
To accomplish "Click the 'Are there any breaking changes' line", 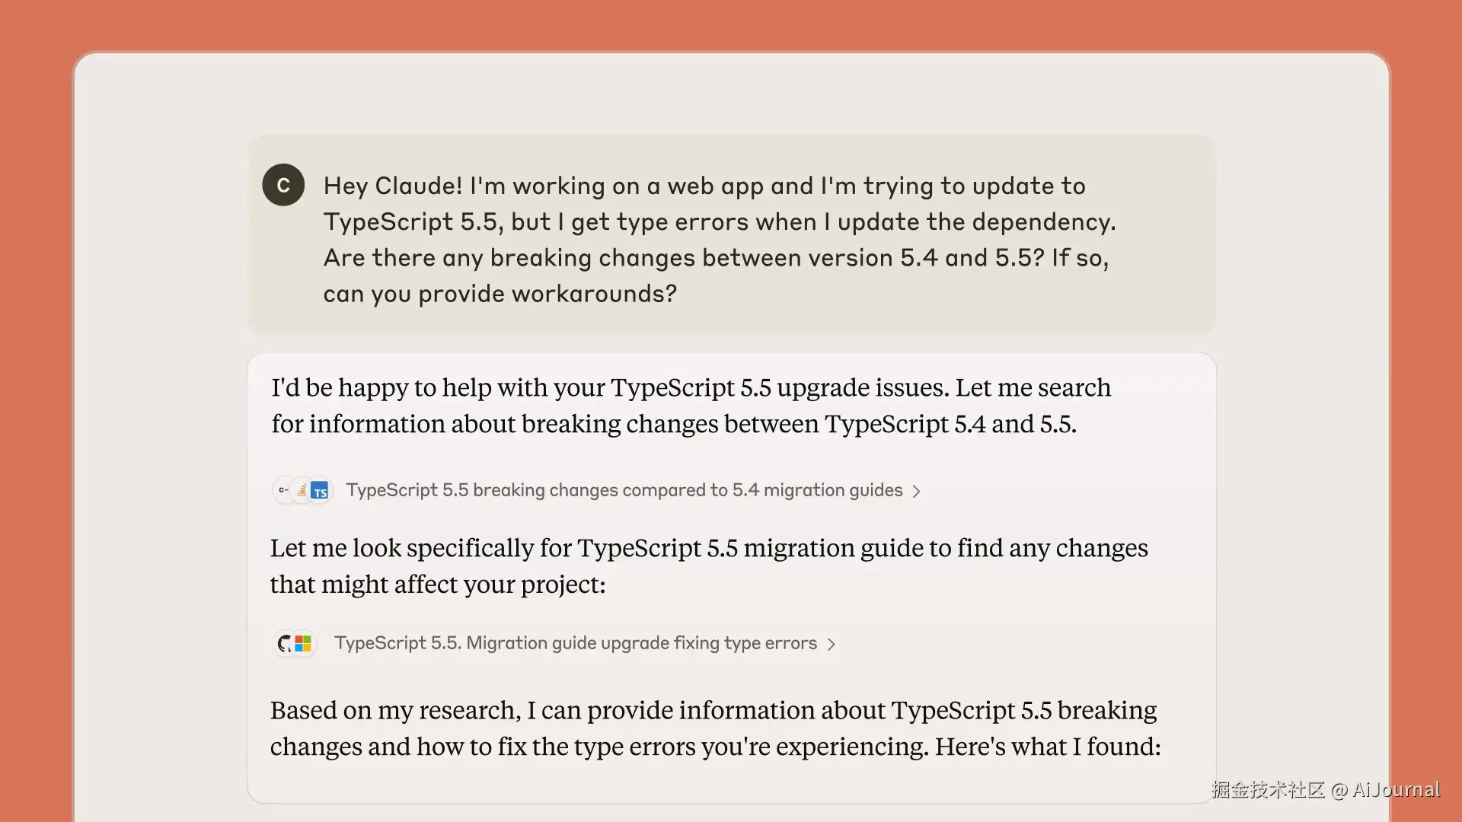I will 715,258.
